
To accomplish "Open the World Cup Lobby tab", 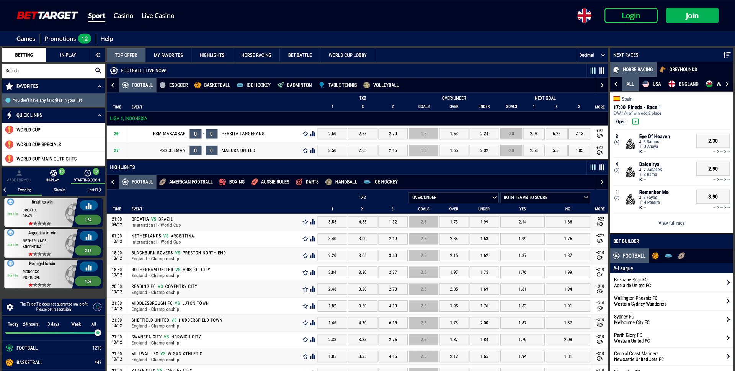I will click(x=347, y=55).
